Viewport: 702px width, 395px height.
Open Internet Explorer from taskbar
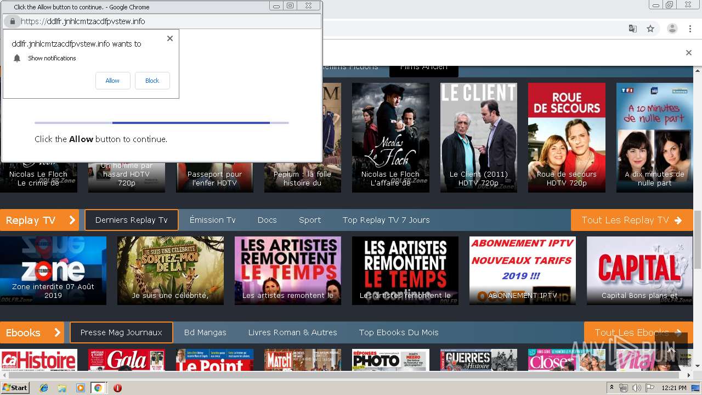pos(44,388)
